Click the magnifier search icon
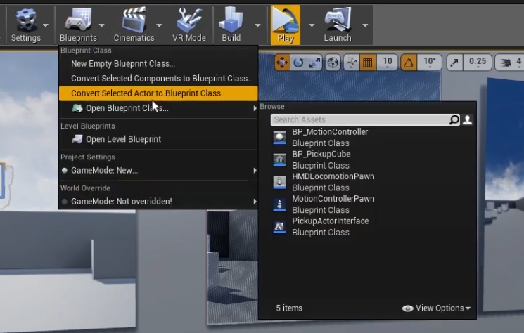This screenshot has height=333, width=524. 454,119
